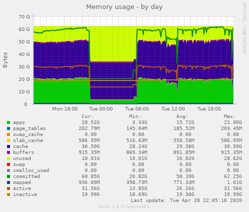Click the active average value 26.26G
Image resolution: width=249 pixels, height=212 pixels.
click(x=185, y=188)
